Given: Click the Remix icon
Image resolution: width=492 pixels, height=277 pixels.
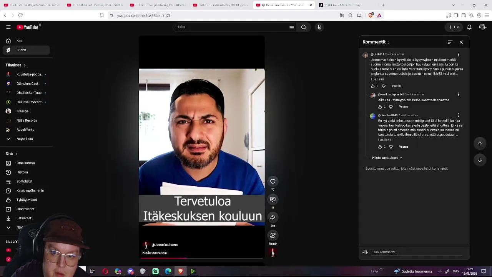Looking at the screenshot, I should click(273, 235).
